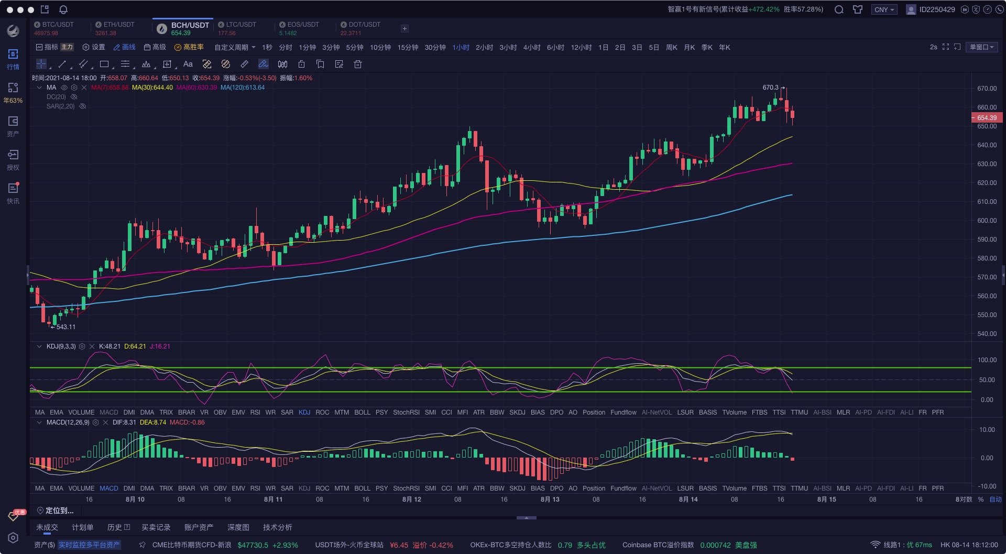Expand the 自定义周期 custom period dropdown
The height and width of the screenshot is (554, 1006).
pyautogui.click(x=235, y=47)
